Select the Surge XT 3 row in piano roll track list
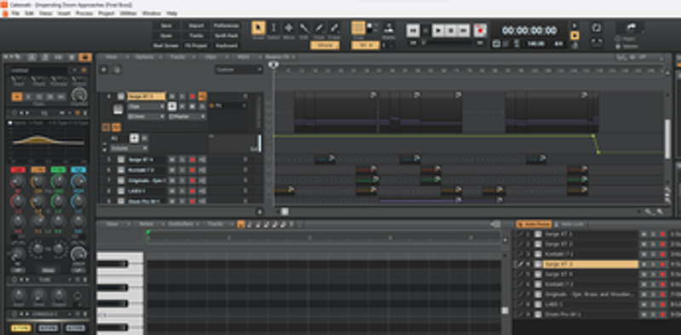This screenshot has width=681, height=335. point(591,264)
